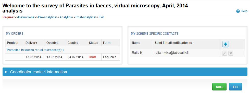The width and height of the screenshot is (250, 93).
Task: Edit Raija M contact with pencil icon
Action: point(224,53)
